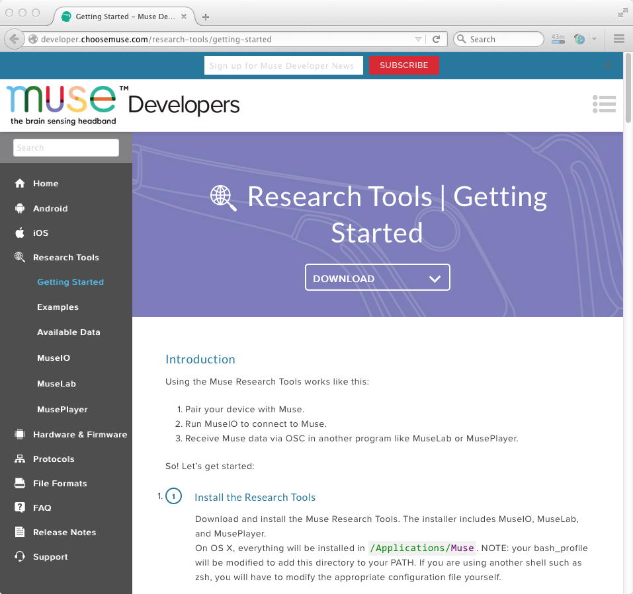Image resolution: width=633 pixels, height=594 pixels.
Task: Open the Android section
Action: [x=50, y=209]
